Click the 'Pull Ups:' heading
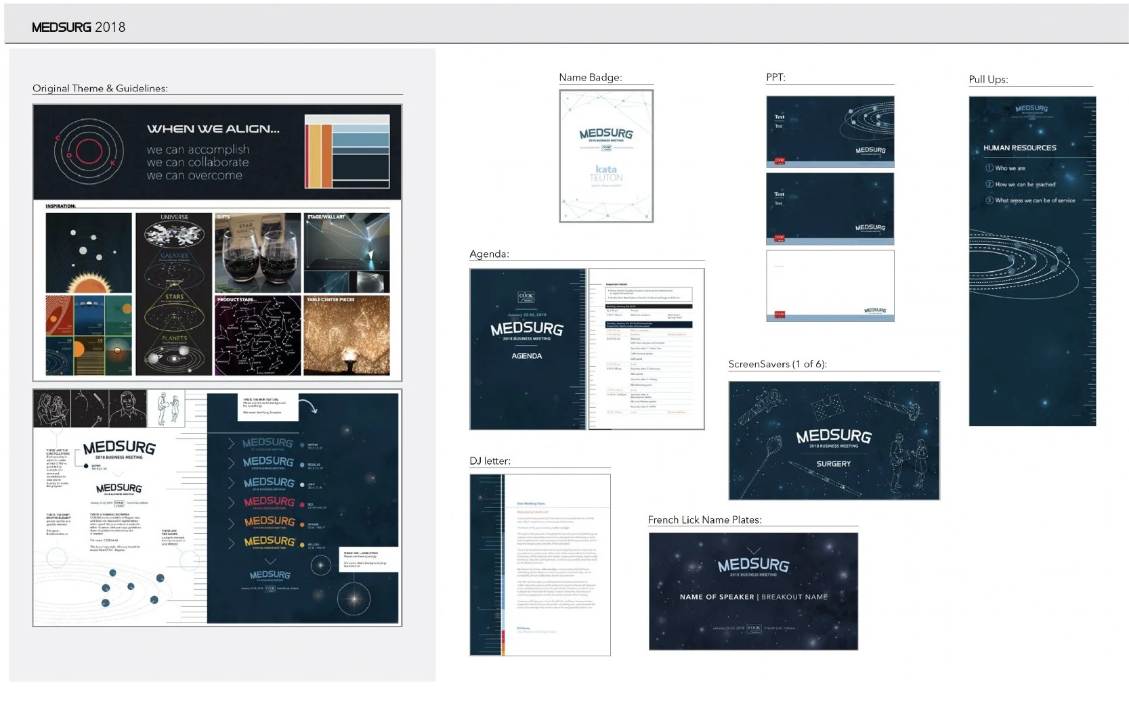 coord(988,79)
